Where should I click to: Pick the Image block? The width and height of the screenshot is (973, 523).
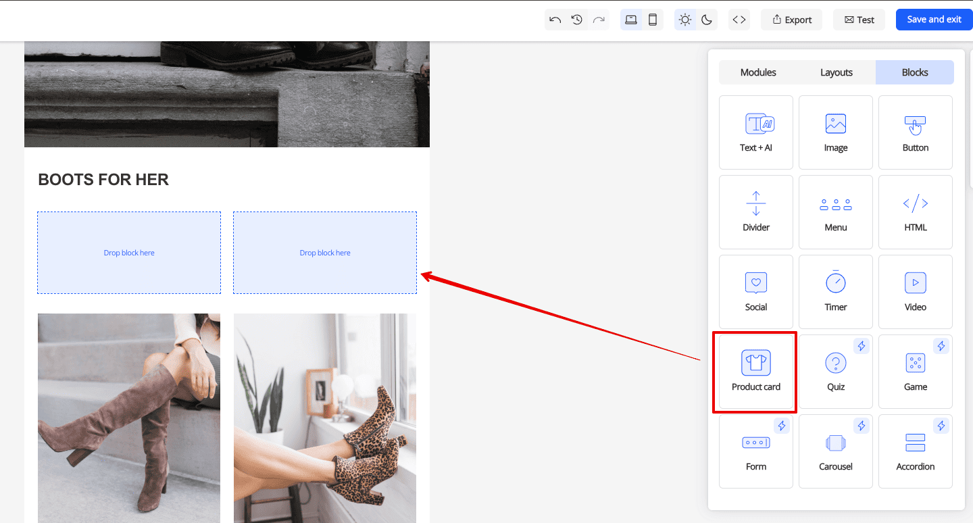(x=836, y=132)
